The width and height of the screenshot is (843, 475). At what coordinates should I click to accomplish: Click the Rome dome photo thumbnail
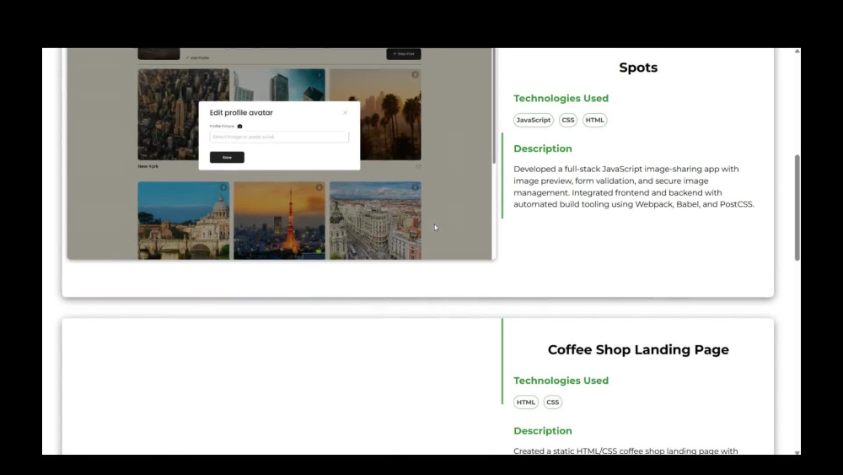[x=183, y=220]
